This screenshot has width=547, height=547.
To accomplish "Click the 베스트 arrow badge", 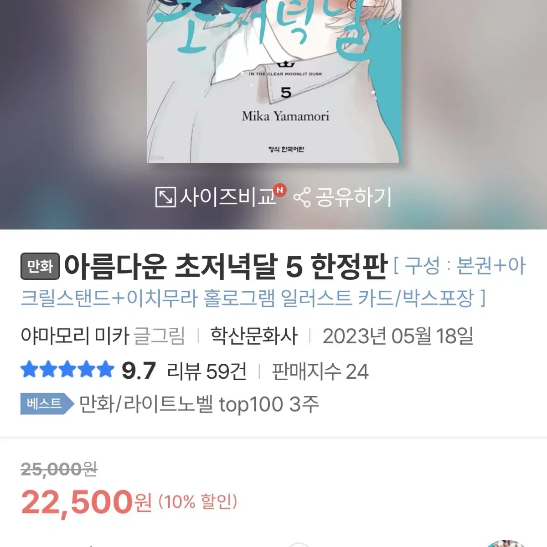I will click(47, 403).
